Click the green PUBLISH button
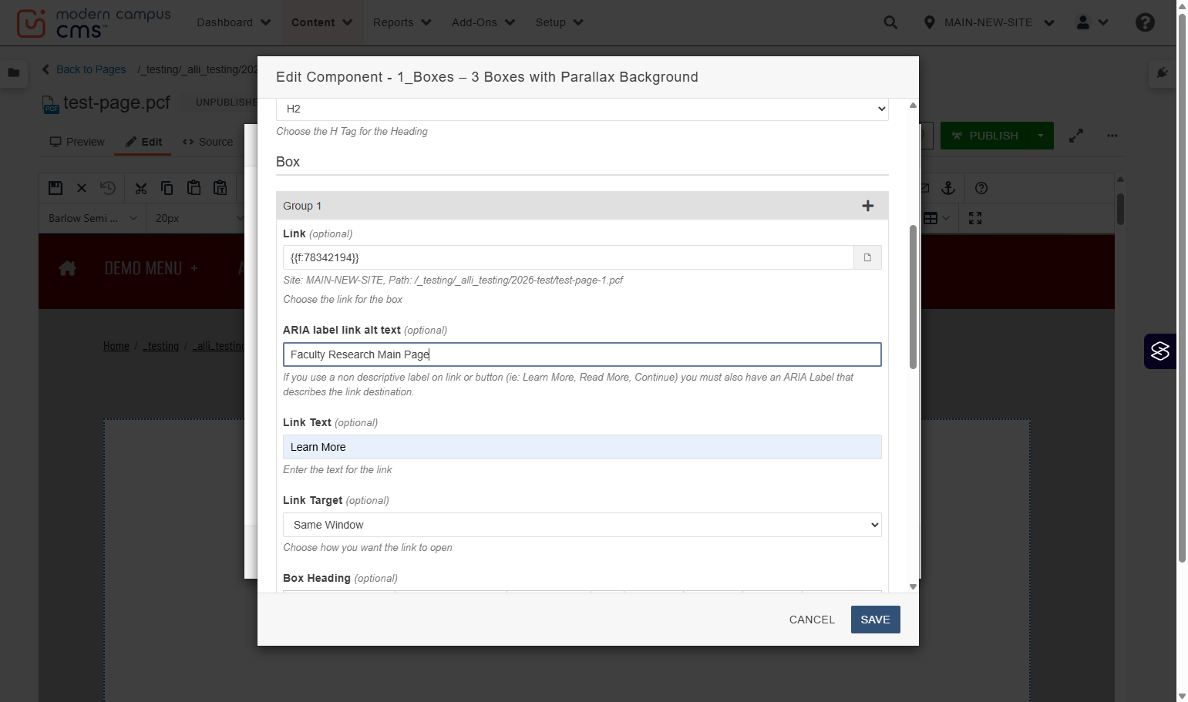This screenshot has width=1188, height=702. click(985, 136)
